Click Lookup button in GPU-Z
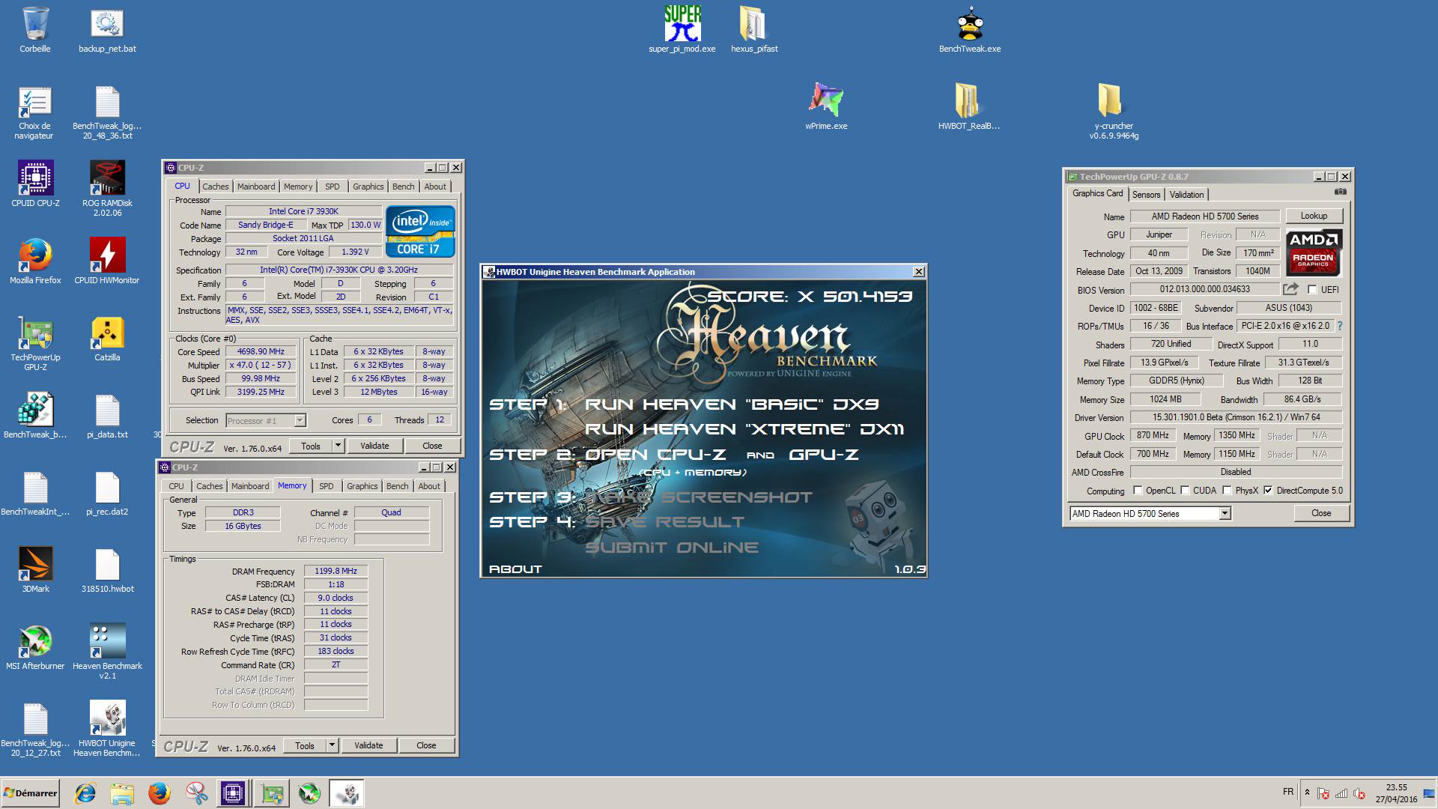Screen dimensions: 1438x809 (x=1314, y=216)
